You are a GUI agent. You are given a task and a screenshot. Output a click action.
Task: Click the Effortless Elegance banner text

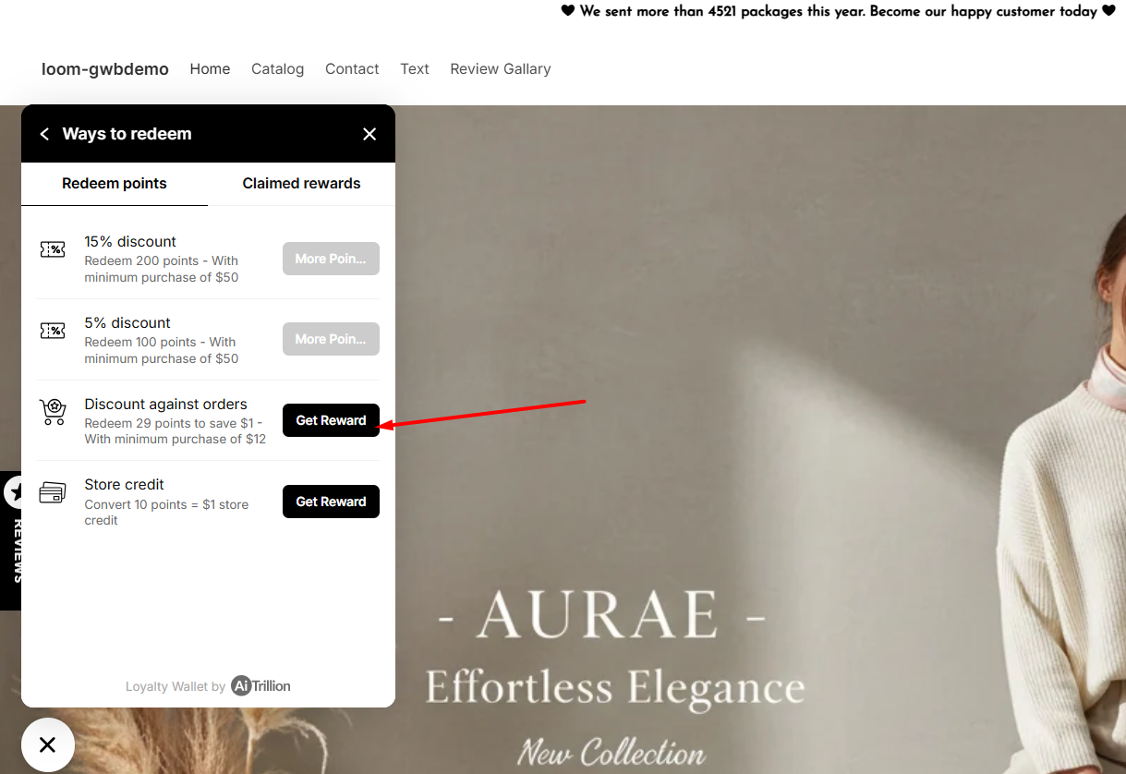point(614,688)
